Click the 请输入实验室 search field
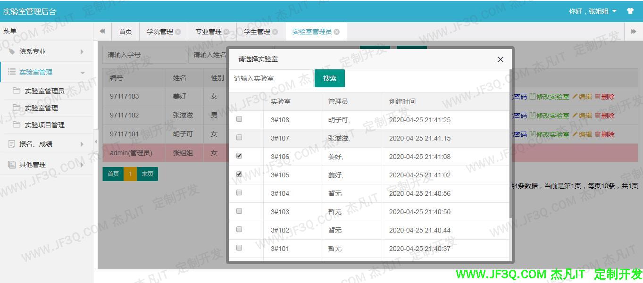 (271, 78)
